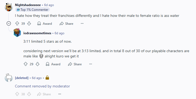Share iodrawssometimes' reply
Viewport: 196px width, 99px height.
pyautogui.click(x=75, y=64)
